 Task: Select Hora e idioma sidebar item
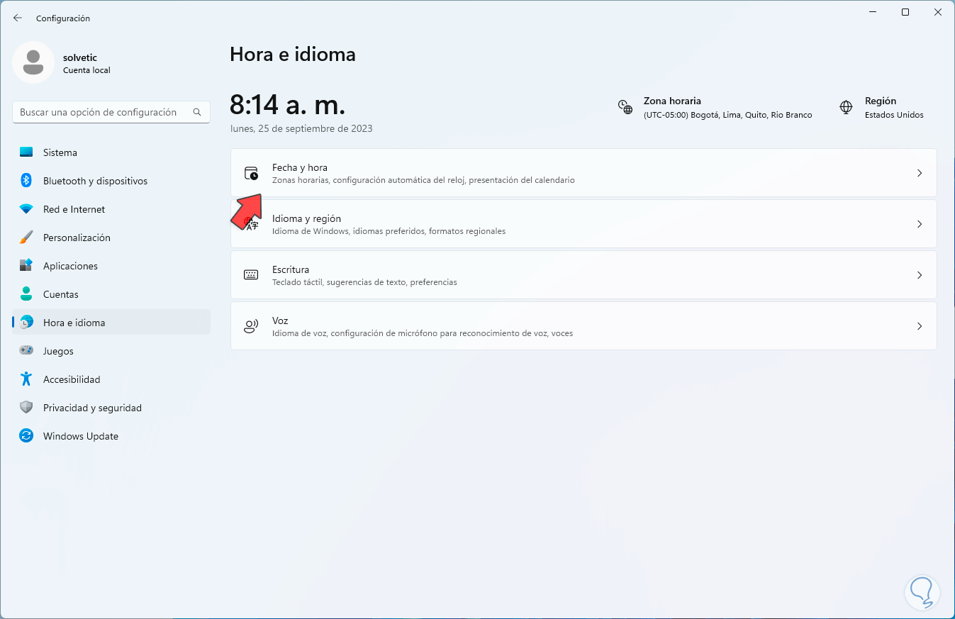click(x=74, y=323)
